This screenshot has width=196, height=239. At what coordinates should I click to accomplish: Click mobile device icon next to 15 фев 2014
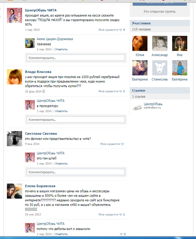[44, 91]
